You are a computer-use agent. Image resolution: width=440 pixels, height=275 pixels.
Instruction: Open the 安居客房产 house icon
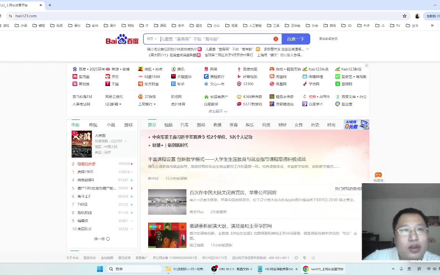(206, 97)
